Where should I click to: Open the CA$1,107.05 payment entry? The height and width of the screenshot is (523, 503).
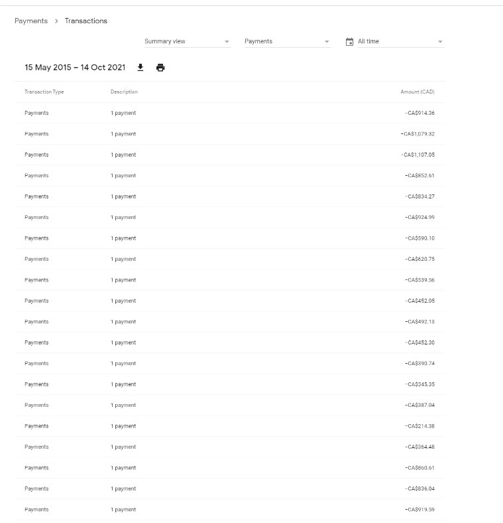(x=229, y=155)
